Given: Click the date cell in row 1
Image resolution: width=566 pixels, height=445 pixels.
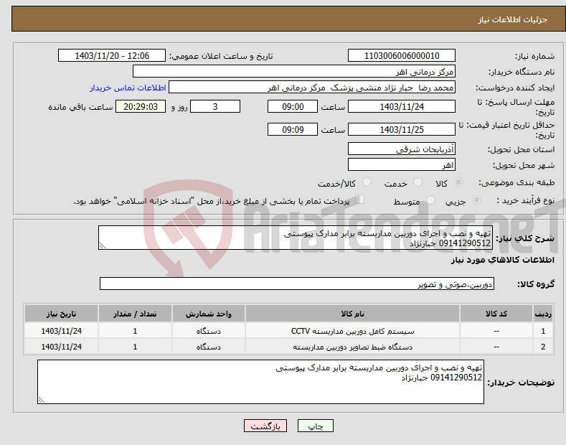Looking at the screenshot, I should (62, 331).
